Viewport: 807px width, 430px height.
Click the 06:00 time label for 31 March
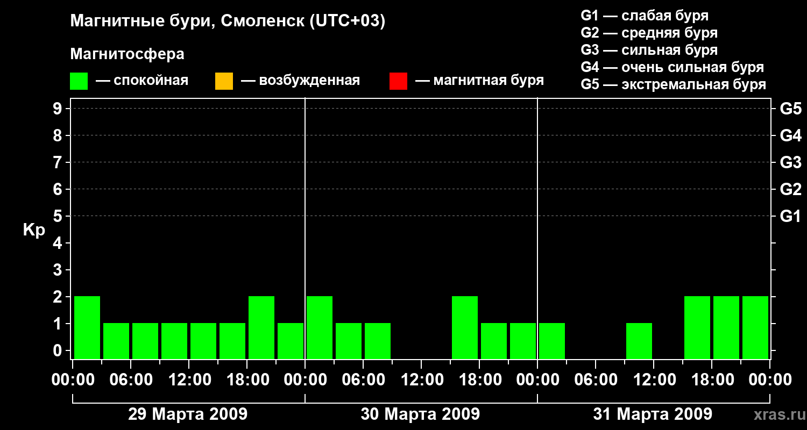tap(596, 380)
